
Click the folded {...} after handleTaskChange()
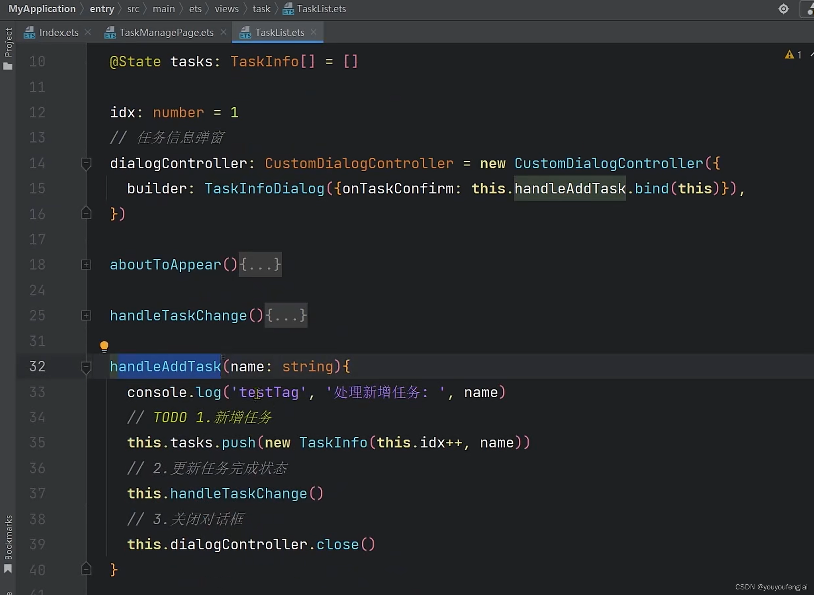coord(286,315)
